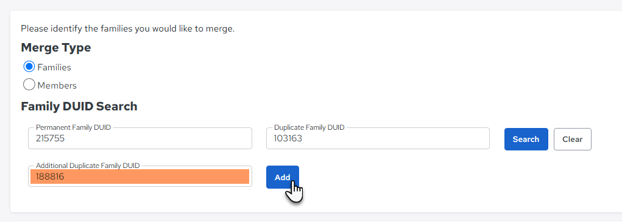Click the value 215755 in the permanent field
Viewport: 622px width, 222px height.
tap(50, 139)
